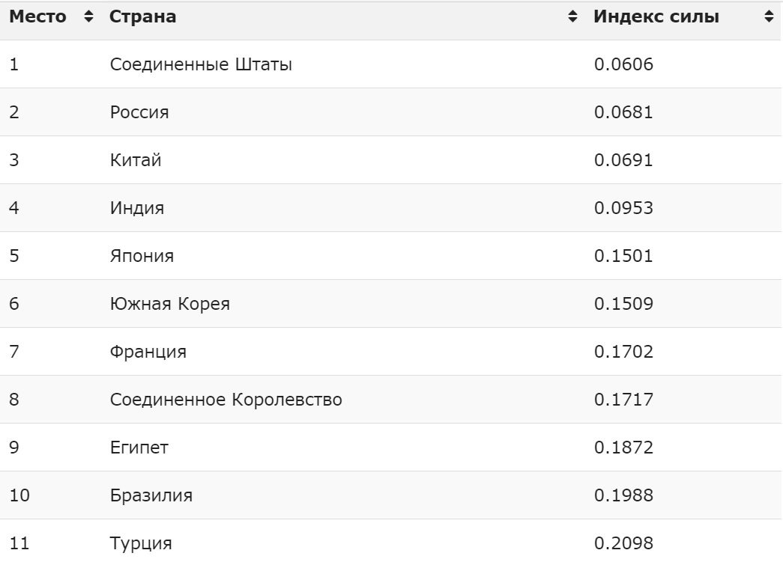This screenshot has height=565, width=783.
Task: Select the Соединенные Штаты row
Action: pyautogui.click(x=391, y=64)
